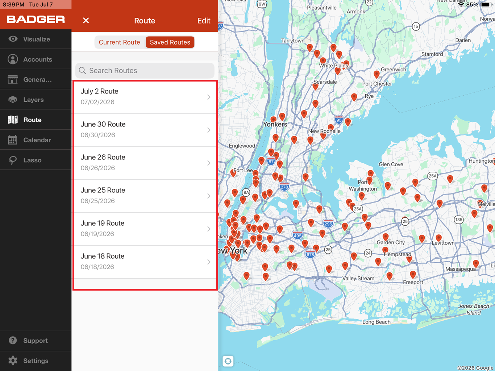The height and width of the screenshot is (371, 495).
Task: Open the Layers stack icon
Action: (x=13, y=100)
